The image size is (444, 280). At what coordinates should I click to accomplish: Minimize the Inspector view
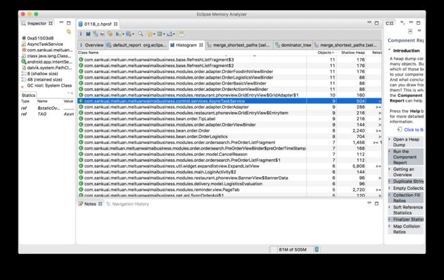tap(61, 23)
